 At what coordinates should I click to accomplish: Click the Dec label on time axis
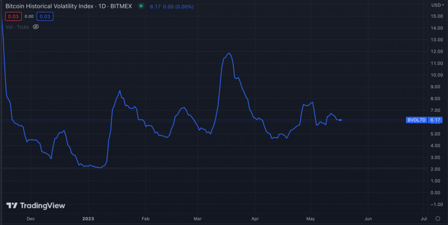30,219
